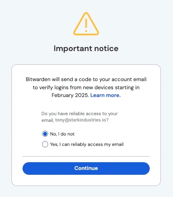The height and width of the screenshot is (197, 173).
Task: Click the "Yes, I can reliably access" label text
Action: [x=77, y=144]
